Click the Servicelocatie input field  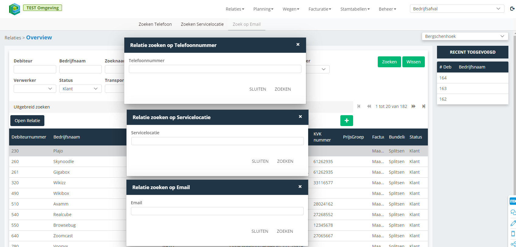pos(218,141)
